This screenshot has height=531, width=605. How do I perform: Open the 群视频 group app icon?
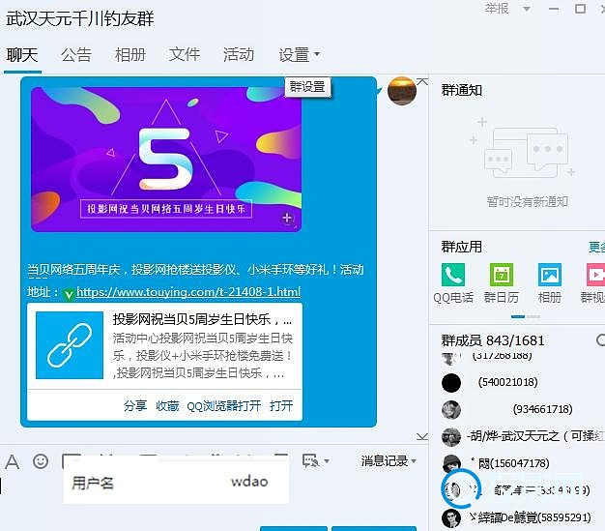pos(593,283)
